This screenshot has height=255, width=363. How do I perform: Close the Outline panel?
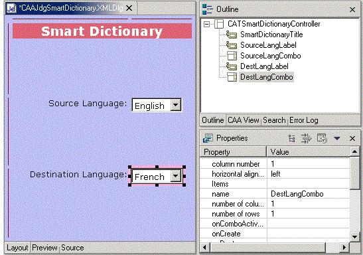pos(352,9)
